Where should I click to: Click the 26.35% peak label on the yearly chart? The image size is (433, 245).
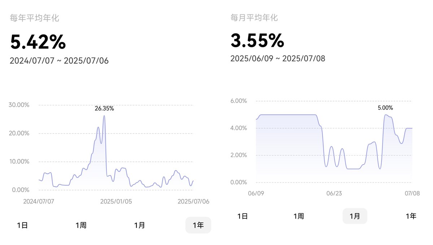[104, 109]
